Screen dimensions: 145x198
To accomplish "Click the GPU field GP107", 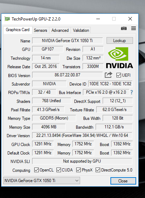I will pos(48,49).
